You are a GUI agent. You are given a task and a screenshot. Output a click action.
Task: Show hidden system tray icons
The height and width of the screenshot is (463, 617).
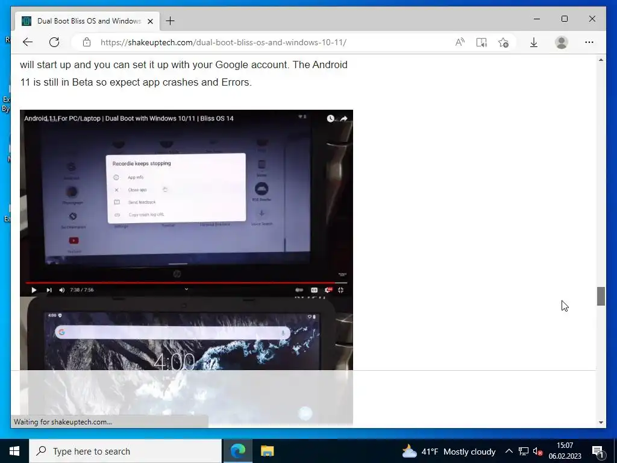509,451
